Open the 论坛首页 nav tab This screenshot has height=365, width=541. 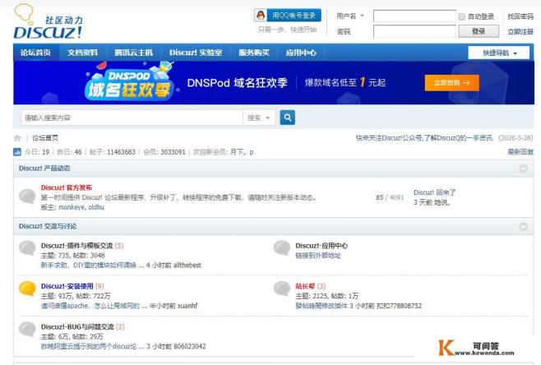tap(36, 53)
